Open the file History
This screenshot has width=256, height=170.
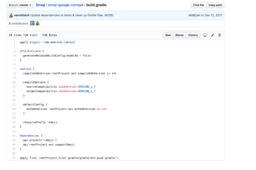tap(193, 35)
